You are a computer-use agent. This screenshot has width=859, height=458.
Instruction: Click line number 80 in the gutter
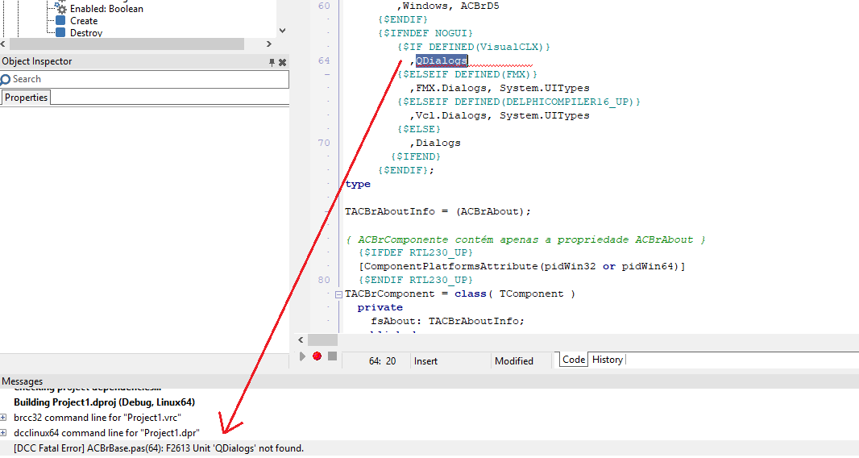pyautogui.click(x=324, y=280)
